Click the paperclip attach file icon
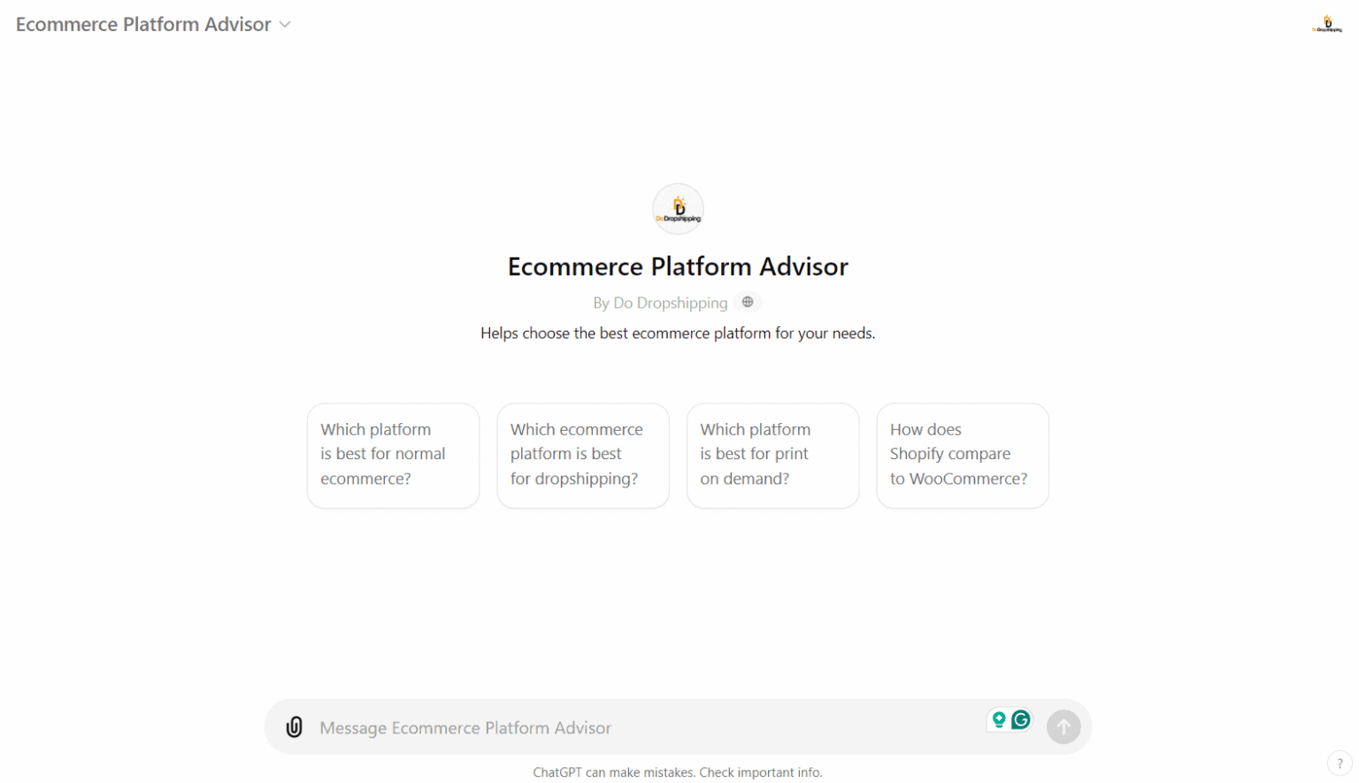 (x=295, y=727)
